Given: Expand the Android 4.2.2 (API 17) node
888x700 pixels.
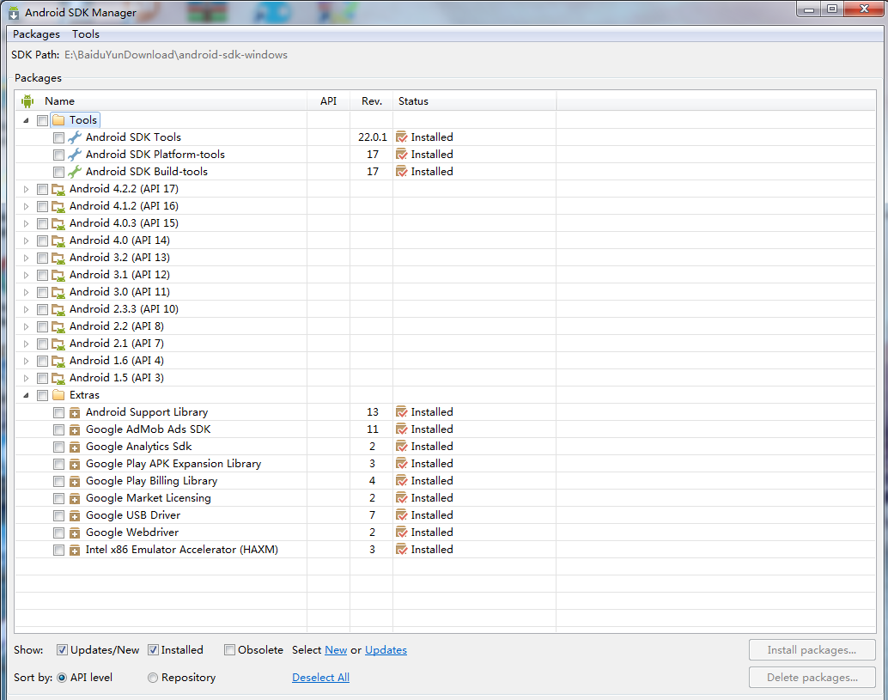Looking at the screenshot, I should [x=26, y=189].
